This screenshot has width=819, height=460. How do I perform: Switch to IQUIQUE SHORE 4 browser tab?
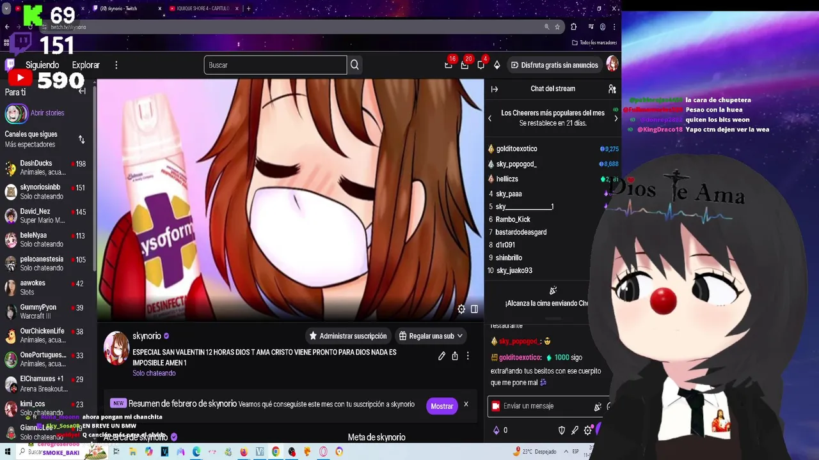pos(203,8)
